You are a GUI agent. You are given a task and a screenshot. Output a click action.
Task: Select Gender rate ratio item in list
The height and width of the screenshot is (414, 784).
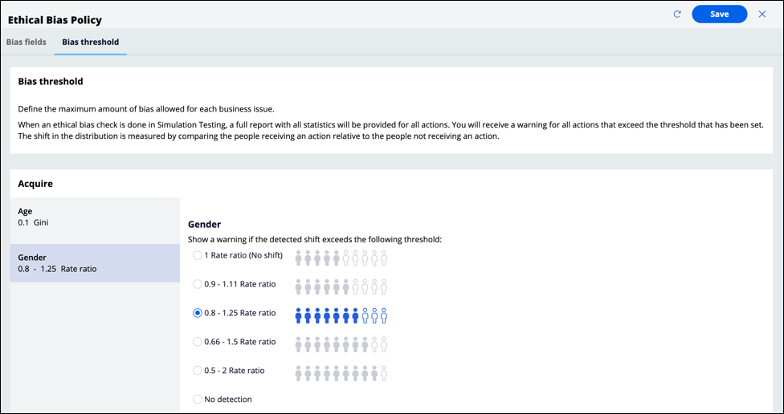pyautogui.click(x=95, y=263)
